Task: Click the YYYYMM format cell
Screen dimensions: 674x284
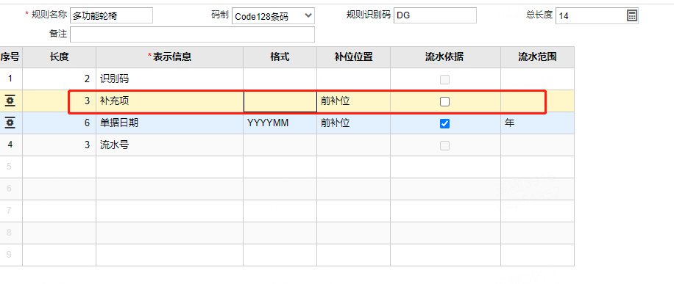Action: [x=280, y=123]
